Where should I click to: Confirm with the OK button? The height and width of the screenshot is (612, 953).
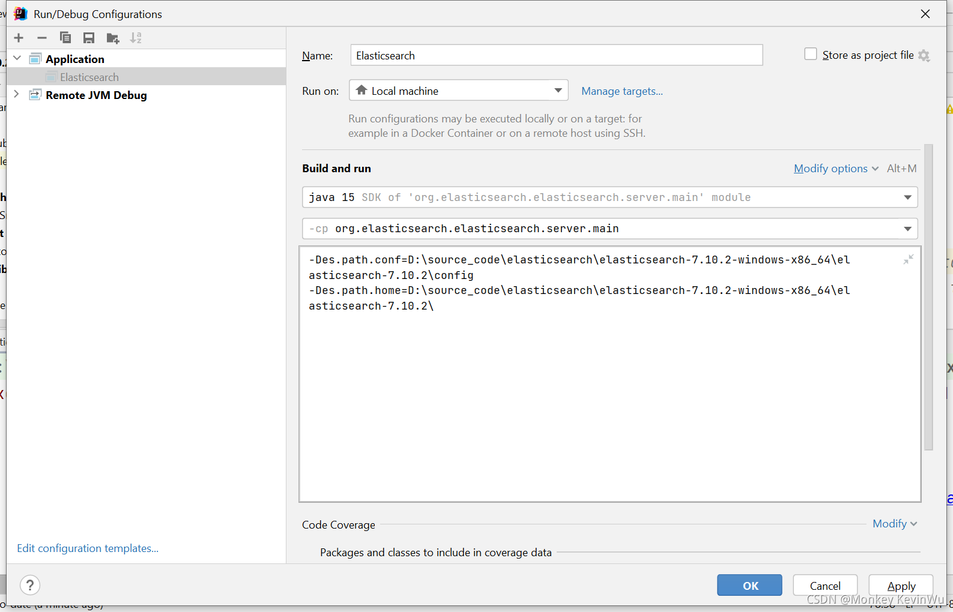(749, 585)
